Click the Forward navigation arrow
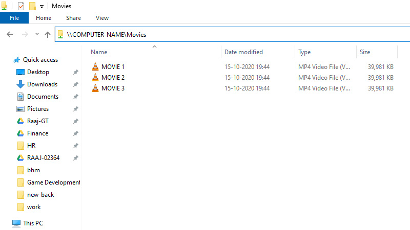 (25, 34)
